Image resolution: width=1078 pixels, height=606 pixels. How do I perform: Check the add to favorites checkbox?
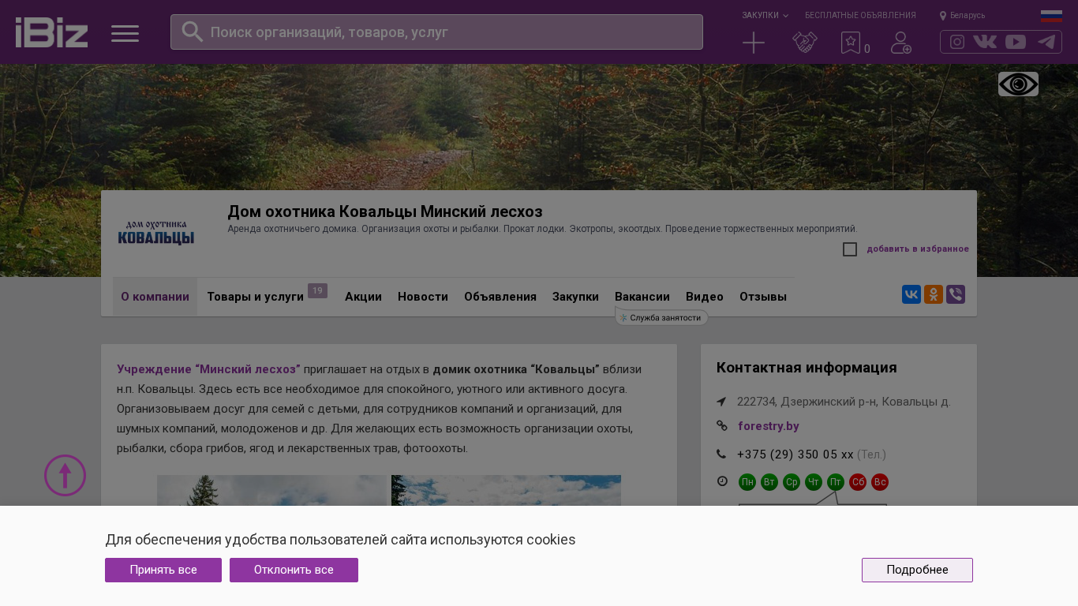tap(850, 249)
